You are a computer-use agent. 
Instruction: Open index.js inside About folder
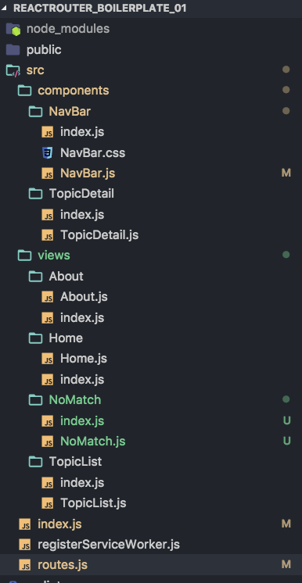(82, 317)
